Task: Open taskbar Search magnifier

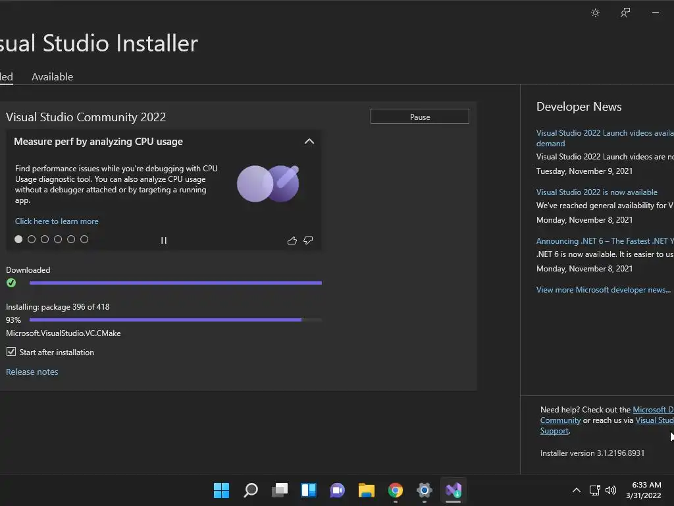Action: (x=251, y=490)
